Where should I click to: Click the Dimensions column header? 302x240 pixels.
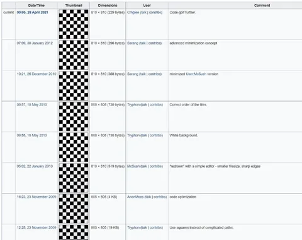click(108, 6)
